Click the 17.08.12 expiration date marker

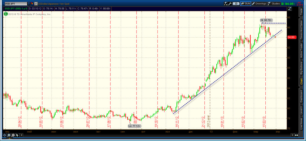[x=109, y=122]
